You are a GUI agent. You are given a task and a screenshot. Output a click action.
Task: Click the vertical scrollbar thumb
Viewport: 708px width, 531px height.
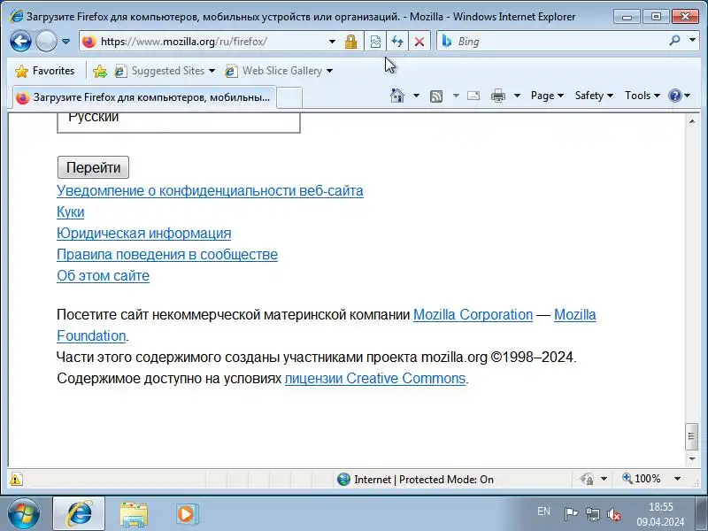pos(692,436)
